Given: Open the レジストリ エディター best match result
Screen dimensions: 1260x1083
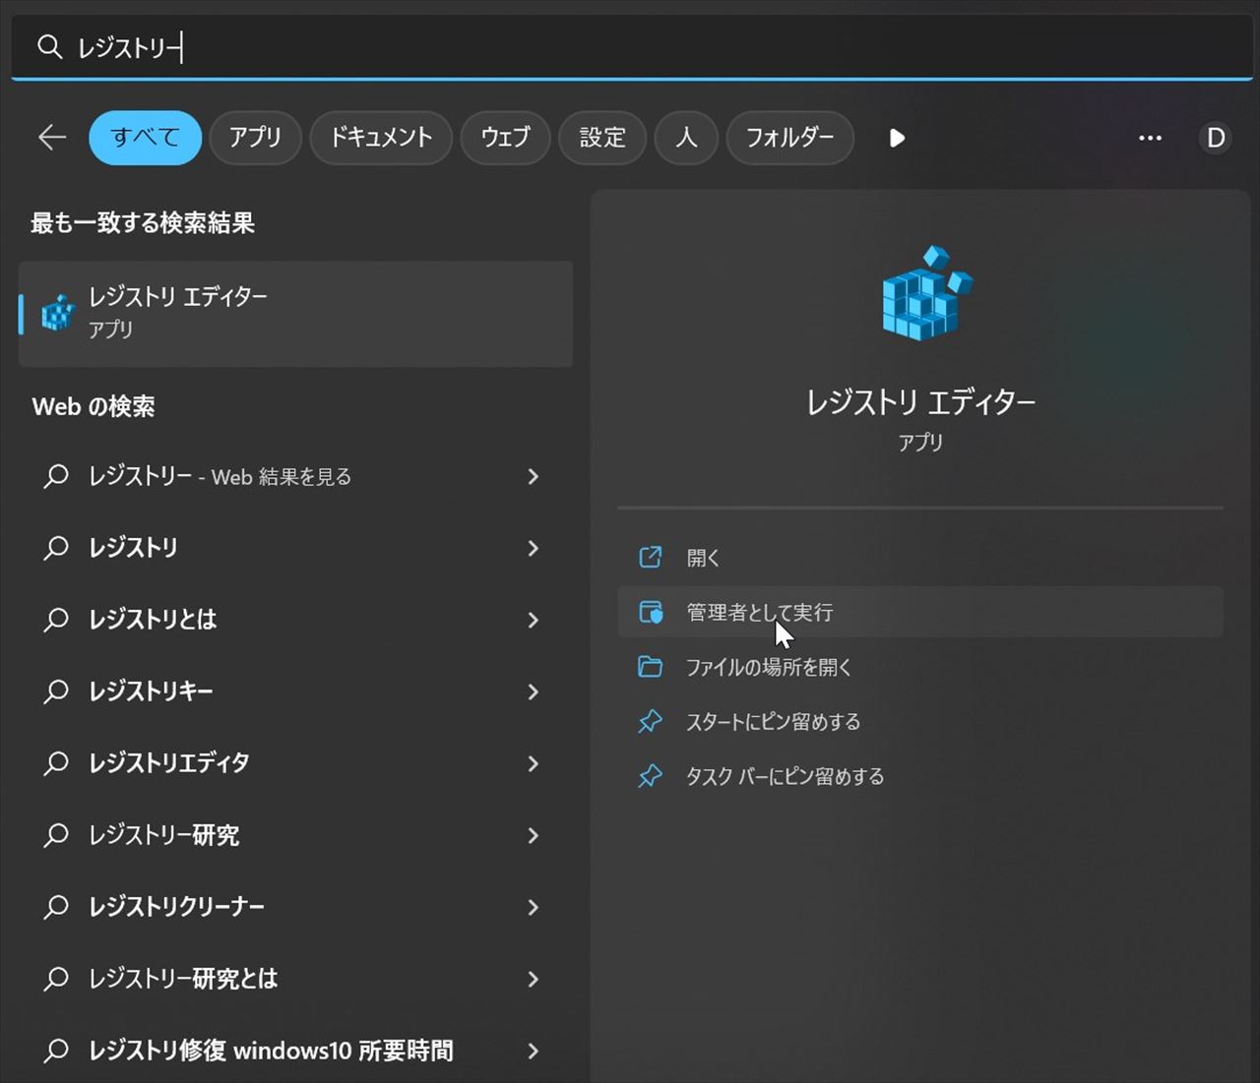Looking at the screenshot, I should point(295,314).
